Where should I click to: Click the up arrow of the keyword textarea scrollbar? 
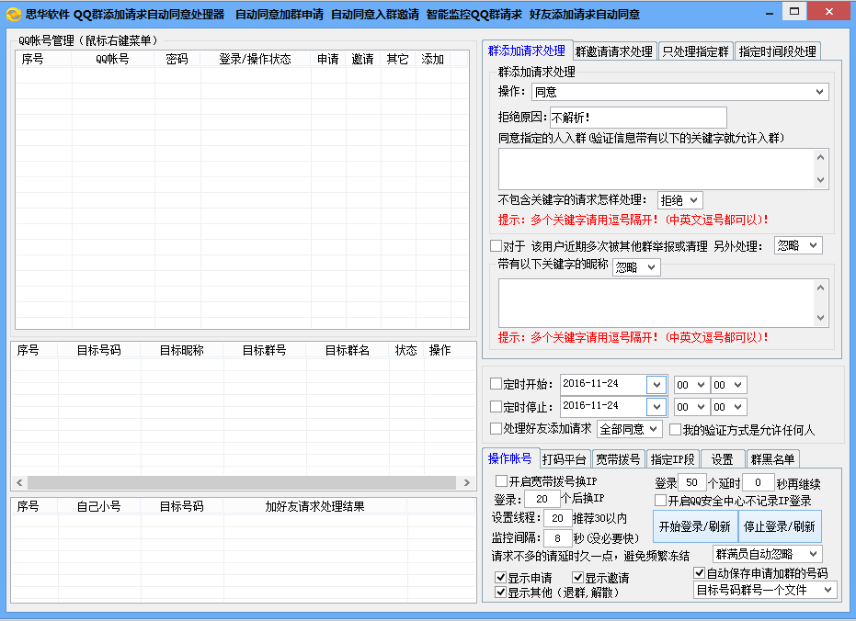[x=820, y=158]
